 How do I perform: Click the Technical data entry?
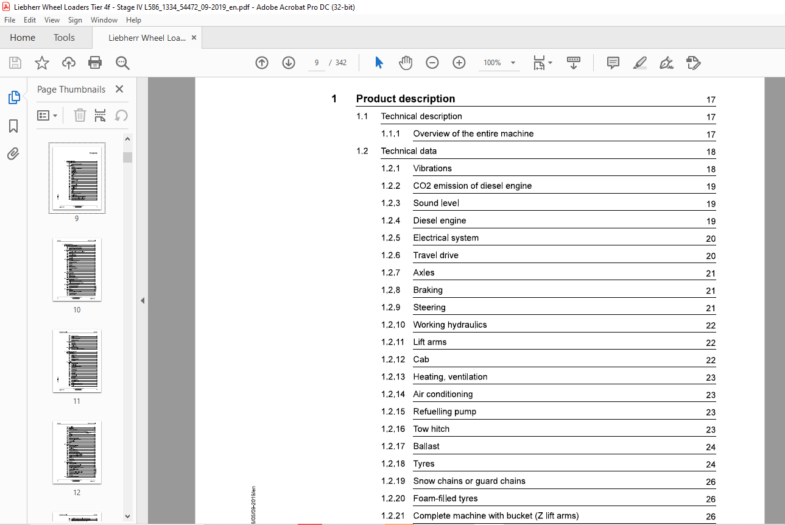pyautogui.click(x=409, y=151)
